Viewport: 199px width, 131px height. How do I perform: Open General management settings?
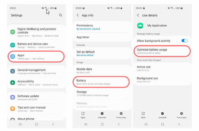click(x=36, y=71)
